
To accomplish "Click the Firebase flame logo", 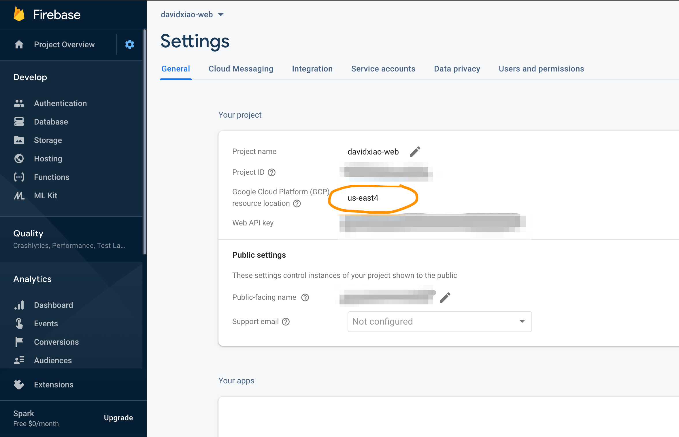I will [x=19, y=14].
